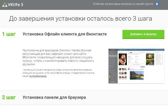
Task: Select heading Установка Офлайн клиента для Вконтакте
Action: 65,34
